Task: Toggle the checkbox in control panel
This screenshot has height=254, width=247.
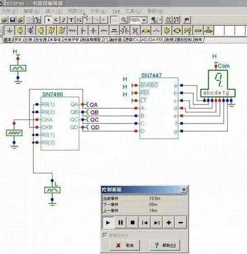Action: click(x=105, y=235)
